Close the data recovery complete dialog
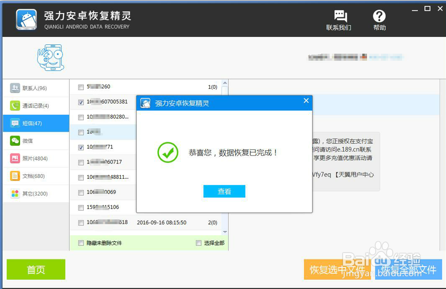446x289 pixels. coord(306,100)
